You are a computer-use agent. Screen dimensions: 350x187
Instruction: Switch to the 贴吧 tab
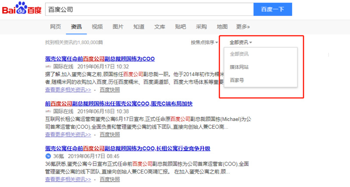[x=180, y=27]
